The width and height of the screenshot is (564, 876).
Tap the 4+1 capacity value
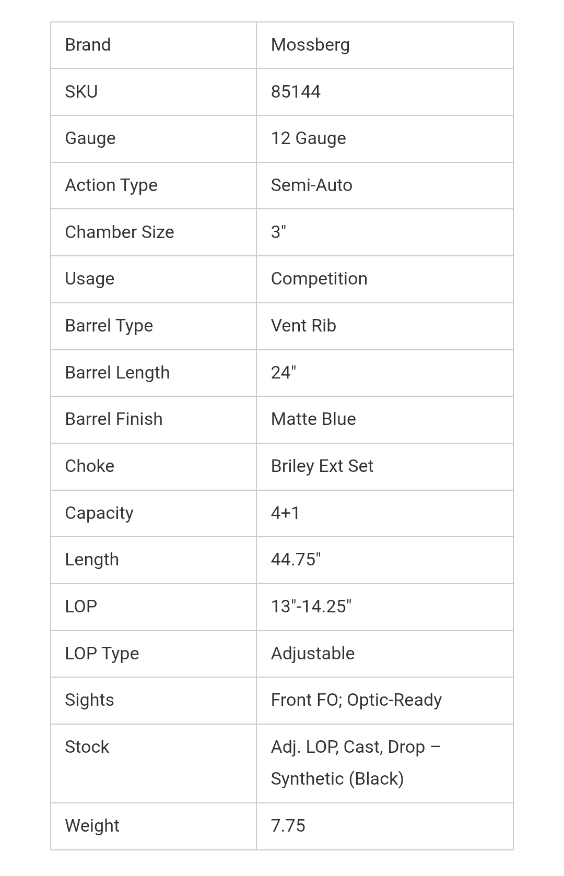click(285, 513)
